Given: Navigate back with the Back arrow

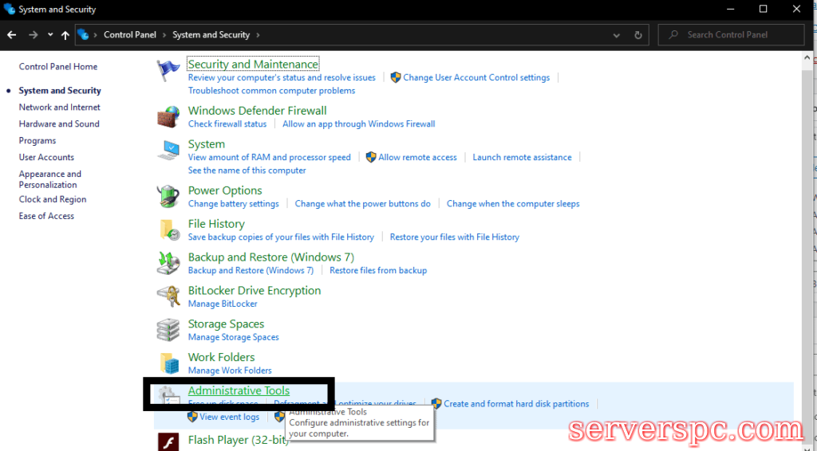Looking at the screenshot, I should 12,35.
